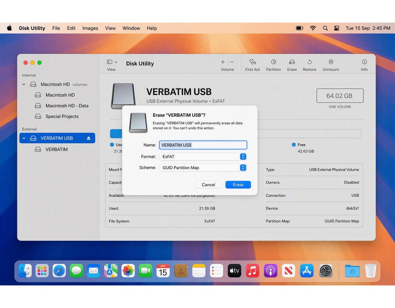The height and width of the screenshot is (308, 395).
Task: Open System Settings from the Dock
Action: 326,271
